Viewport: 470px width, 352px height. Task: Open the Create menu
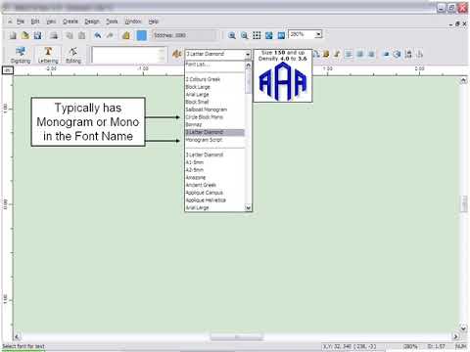click(x=70, y=22)
